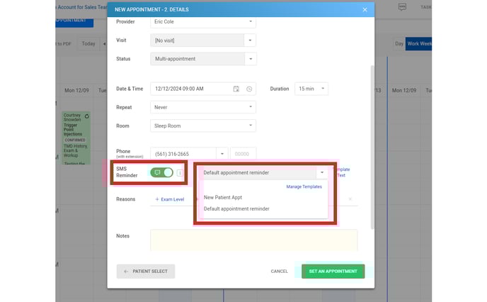Open the Repeat dropdown set to Never
The image size is (487, 302).
pos(203,107)
